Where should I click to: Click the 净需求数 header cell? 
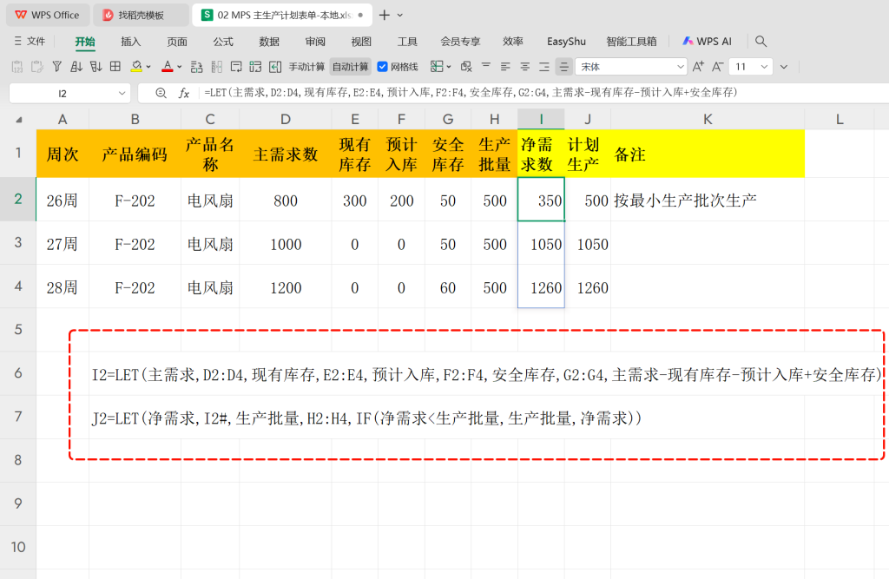click(x=541, y=154)
